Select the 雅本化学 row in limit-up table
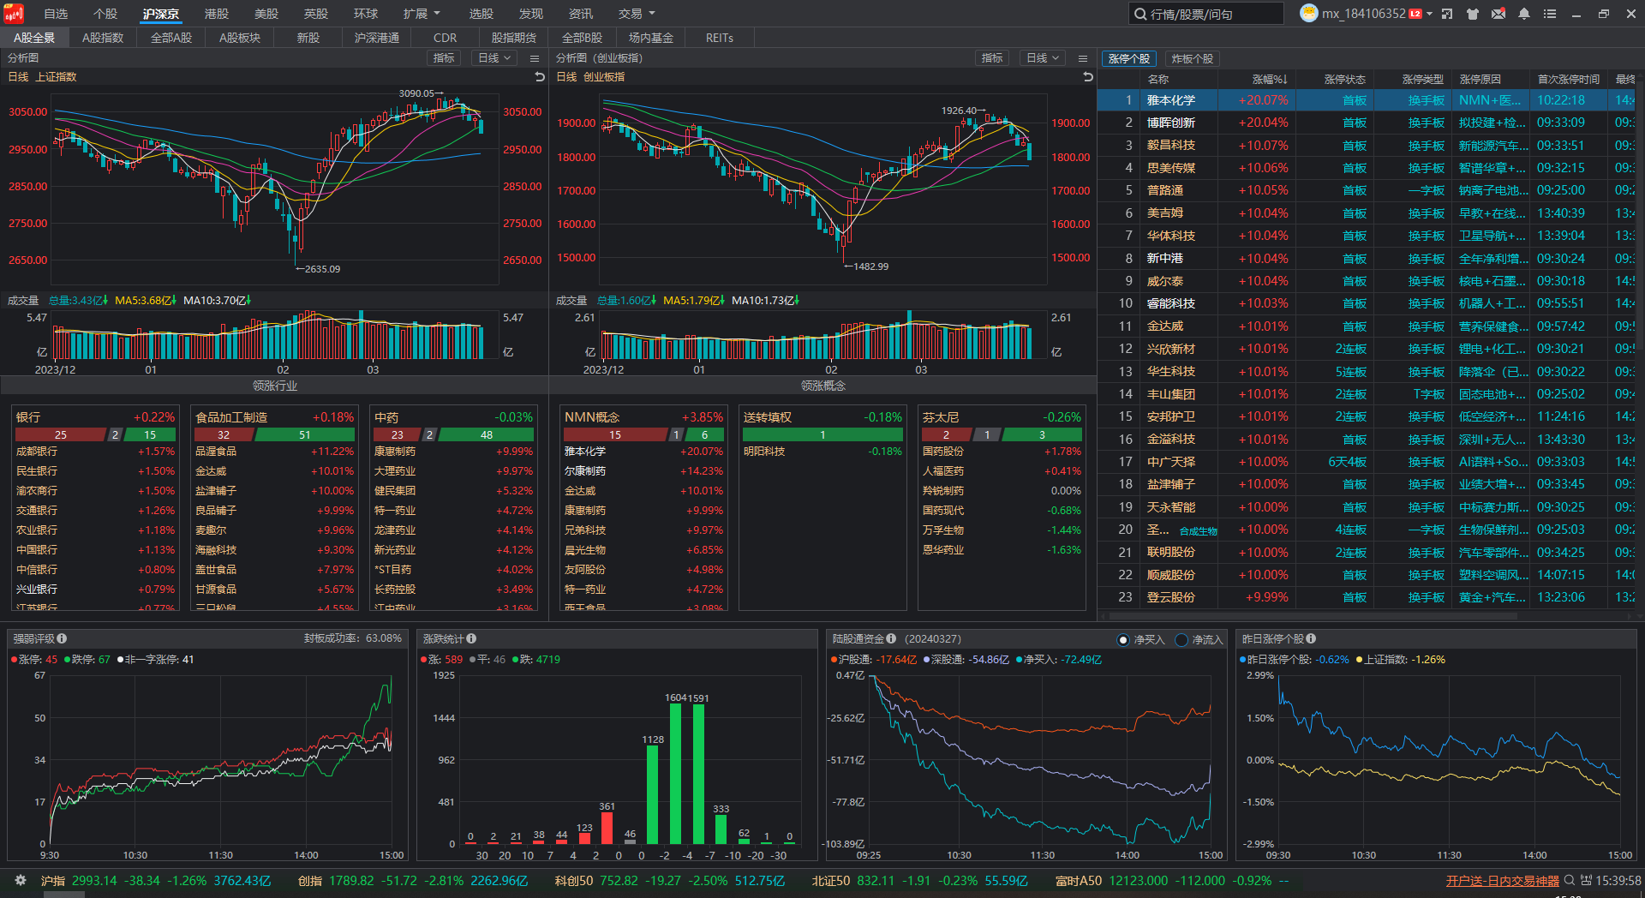 coord(1367,100)
